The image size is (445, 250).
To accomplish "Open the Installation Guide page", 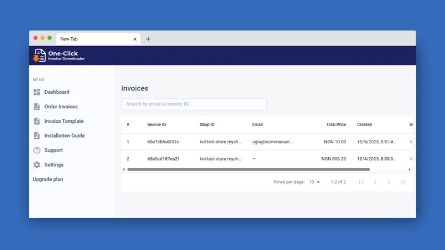I will click(65, 136).
